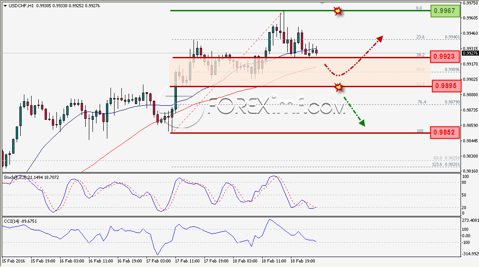Click the 0.99096 Fibonacci 50.0 price value
This screenshot has width=479, height=267.
(452, 70)
